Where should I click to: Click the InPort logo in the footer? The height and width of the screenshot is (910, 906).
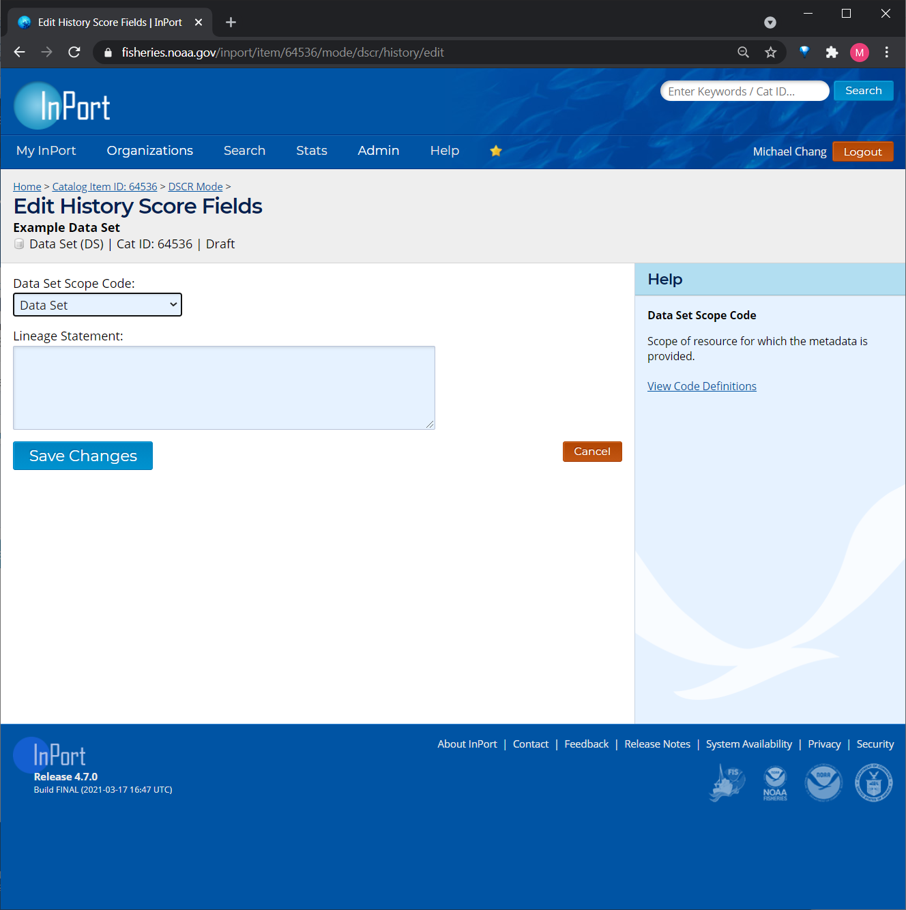click(50, 754)
